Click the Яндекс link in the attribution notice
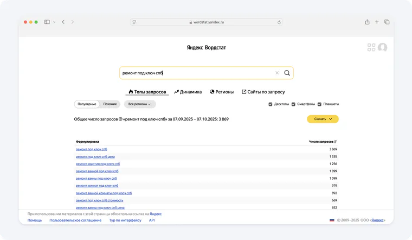The width and height of the screenshot is (412, 240). pyautogui.click(x=156, y=214)
